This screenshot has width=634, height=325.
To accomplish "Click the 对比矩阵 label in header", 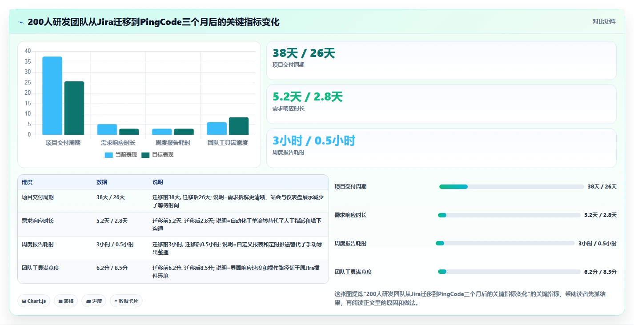I will pos(604,21).
